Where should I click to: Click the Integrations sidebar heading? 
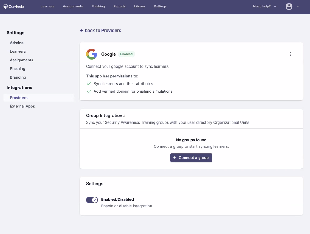coord(19,88)
